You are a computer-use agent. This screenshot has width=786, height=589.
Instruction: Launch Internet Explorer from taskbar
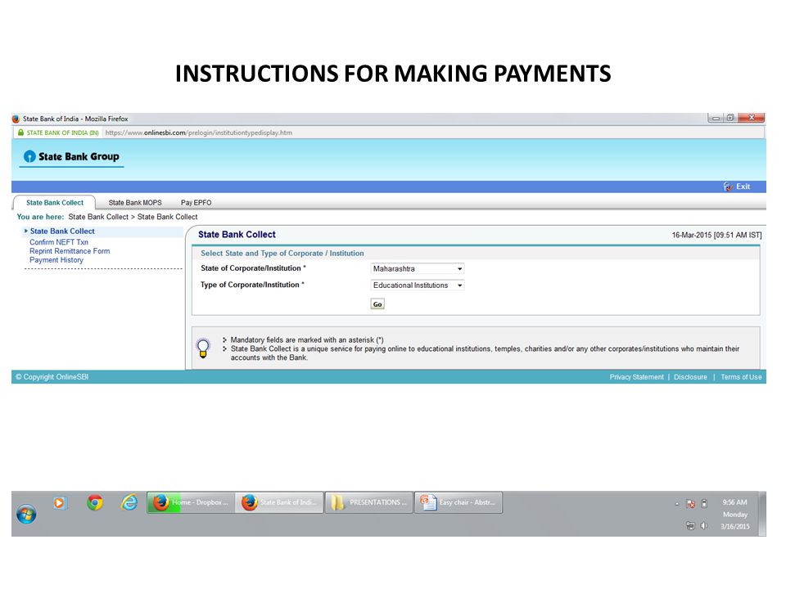point(129,502)
